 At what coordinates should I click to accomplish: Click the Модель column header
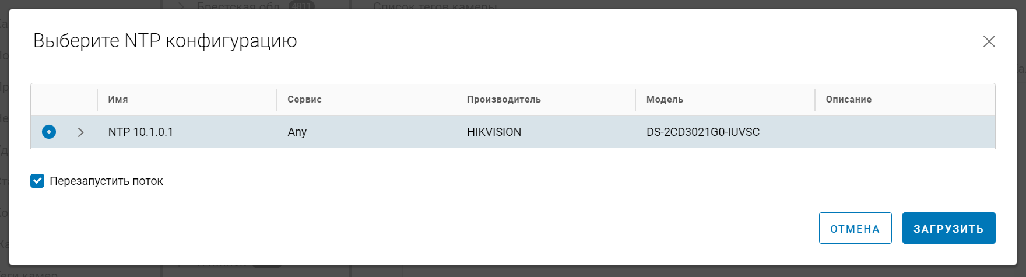[665, 100]
